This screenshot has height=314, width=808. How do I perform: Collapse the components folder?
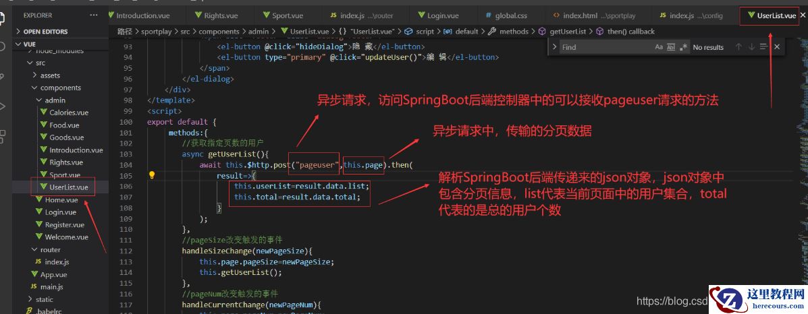pyautogui.click(x=60, y=88)
